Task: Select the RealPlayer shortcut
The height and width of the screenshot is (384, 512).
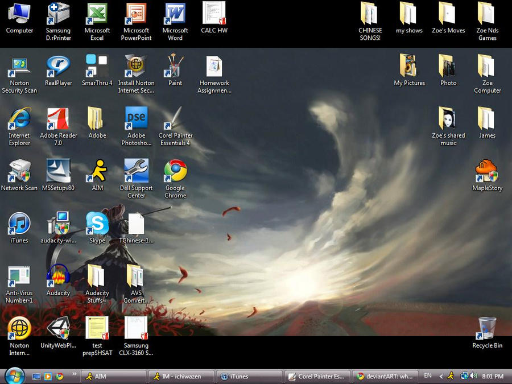Action: pos(58,71)
